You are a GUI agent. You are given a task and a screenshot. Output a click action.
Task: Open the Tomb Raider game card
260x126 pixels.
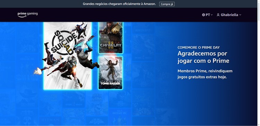111,73
